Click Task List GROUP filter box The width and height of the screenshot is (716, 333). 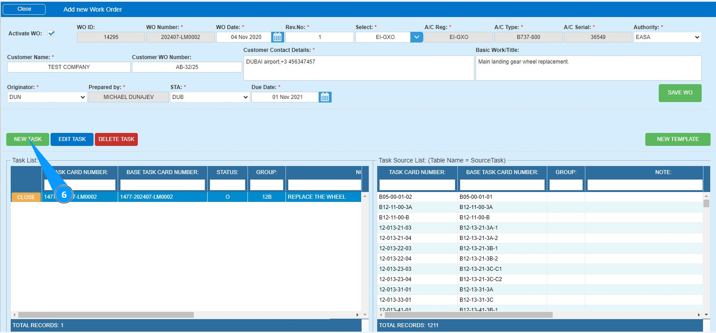(267, 185)
